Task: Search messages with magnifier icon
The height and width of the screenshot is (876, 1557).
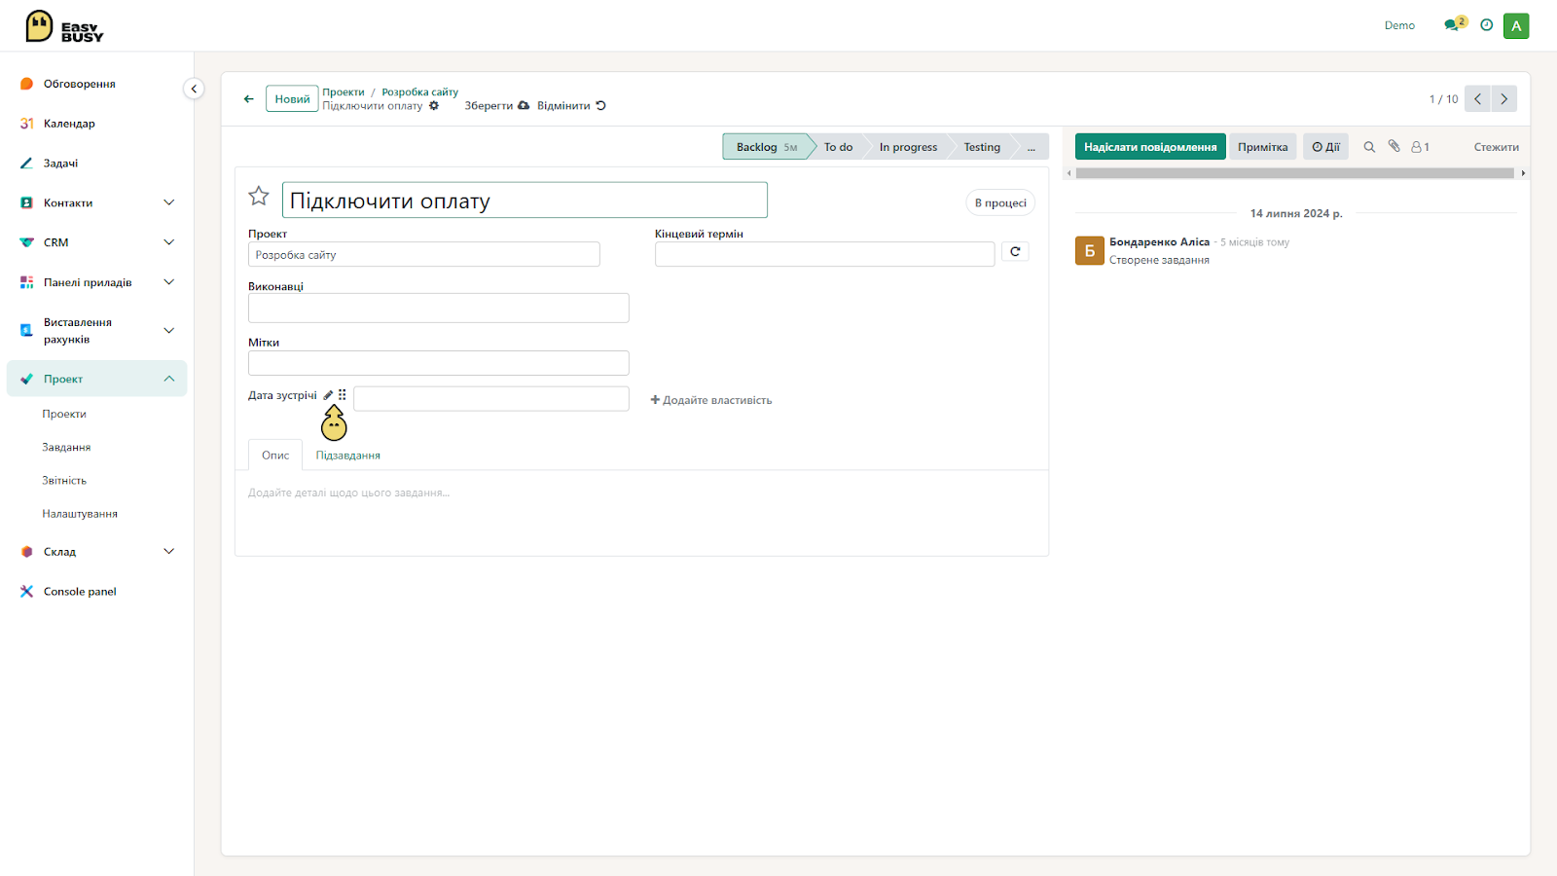Action: pyautogui.click(x=1369, y=147)
